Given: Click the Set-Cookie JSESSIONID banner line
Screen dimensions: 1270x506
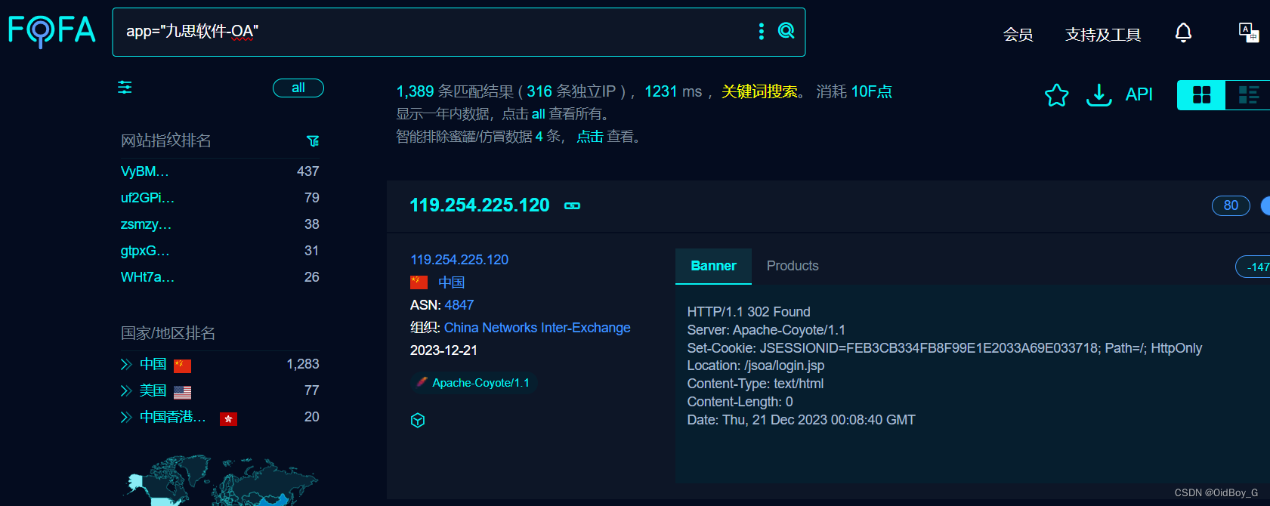Looking at the screenshot, I should coord(944,348).
